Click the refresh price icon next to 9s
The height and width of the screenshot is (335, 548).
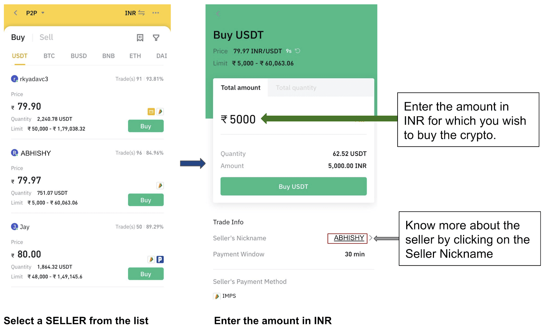[x=298, y=51]
